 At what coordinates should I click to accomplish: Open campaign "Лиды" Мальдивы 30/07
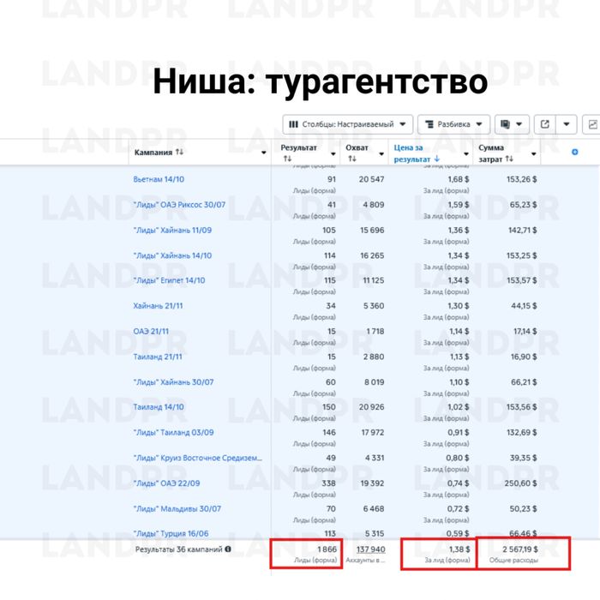click(177, 509)
